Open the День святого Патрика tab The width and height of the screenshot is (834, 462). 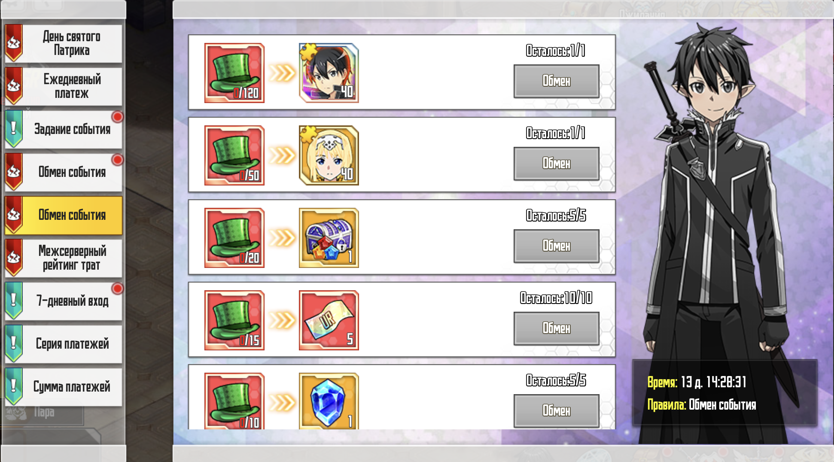64,43
